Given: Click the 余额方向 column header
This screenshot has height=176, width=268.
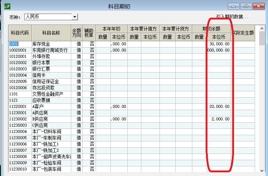Looking at the screenshot, I should [x=76, y=33].
